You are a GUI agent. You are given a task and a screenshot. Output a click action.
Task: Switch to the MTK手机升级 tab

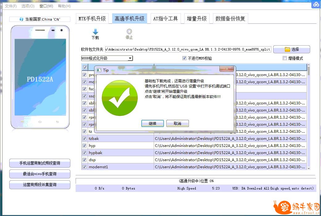92,18
